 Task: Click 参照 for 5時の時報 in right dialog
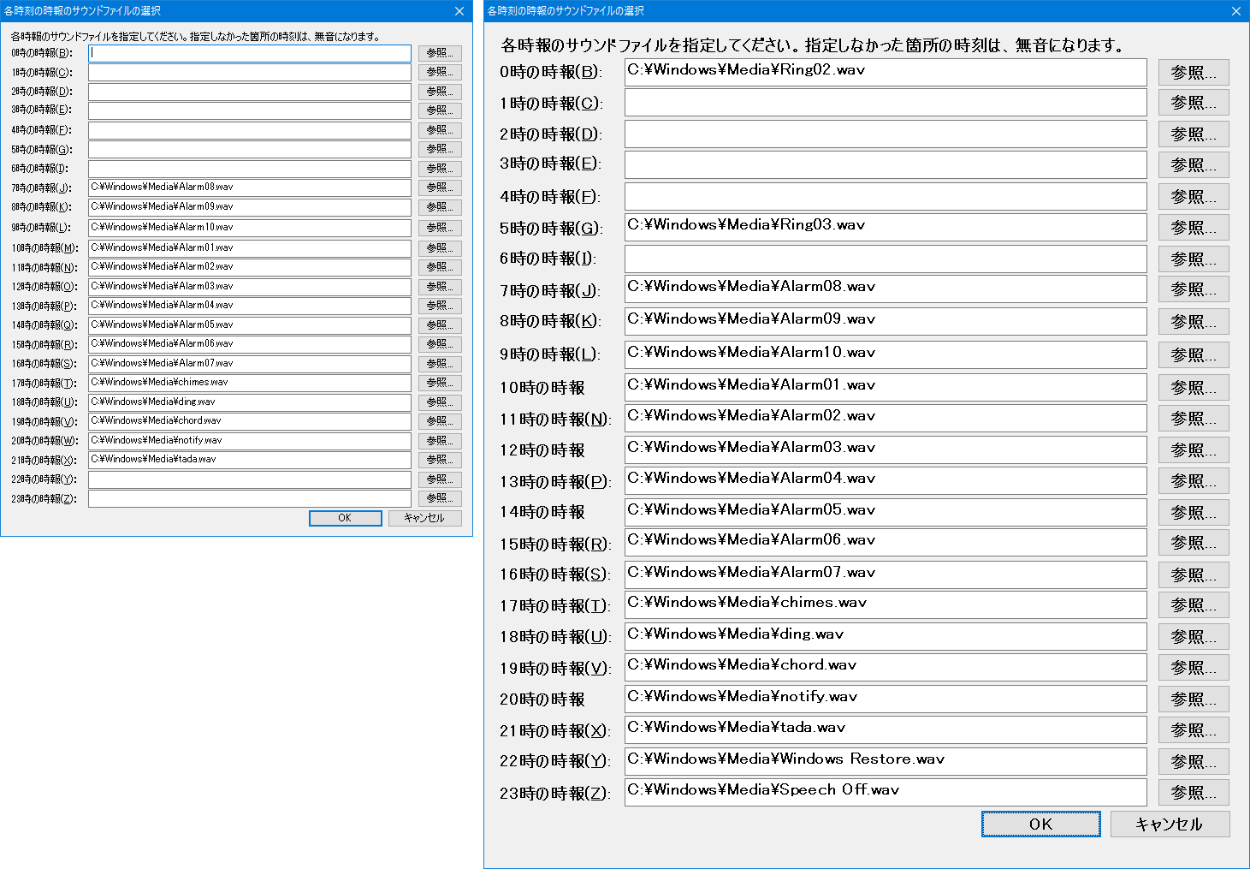(x=1194, y=227)
